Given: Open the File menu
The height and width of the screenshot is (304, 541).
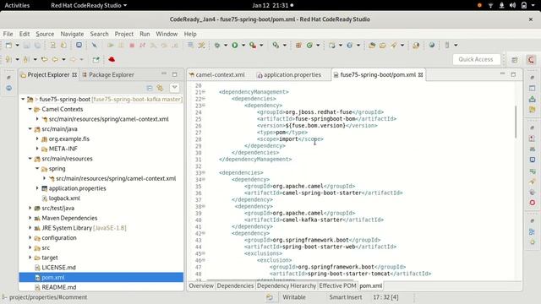Looking at the screenshot, I should (x=8, y=34).
